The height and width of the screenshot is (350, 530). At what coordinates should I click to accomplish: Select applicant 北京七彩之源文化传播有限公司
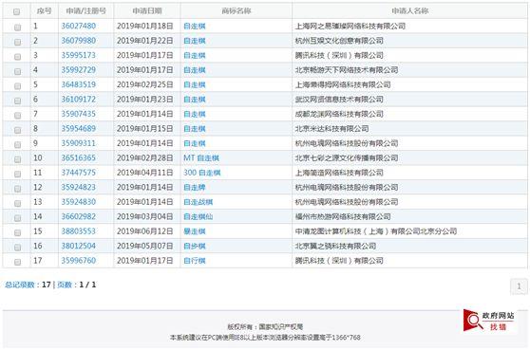347,158
